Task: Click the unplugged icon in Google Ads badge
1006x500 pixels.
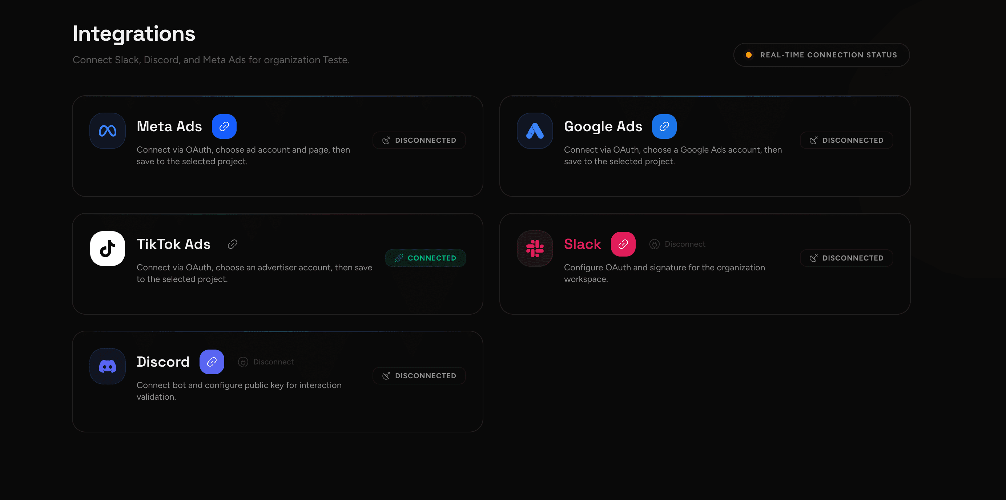Action: (813, 140)
